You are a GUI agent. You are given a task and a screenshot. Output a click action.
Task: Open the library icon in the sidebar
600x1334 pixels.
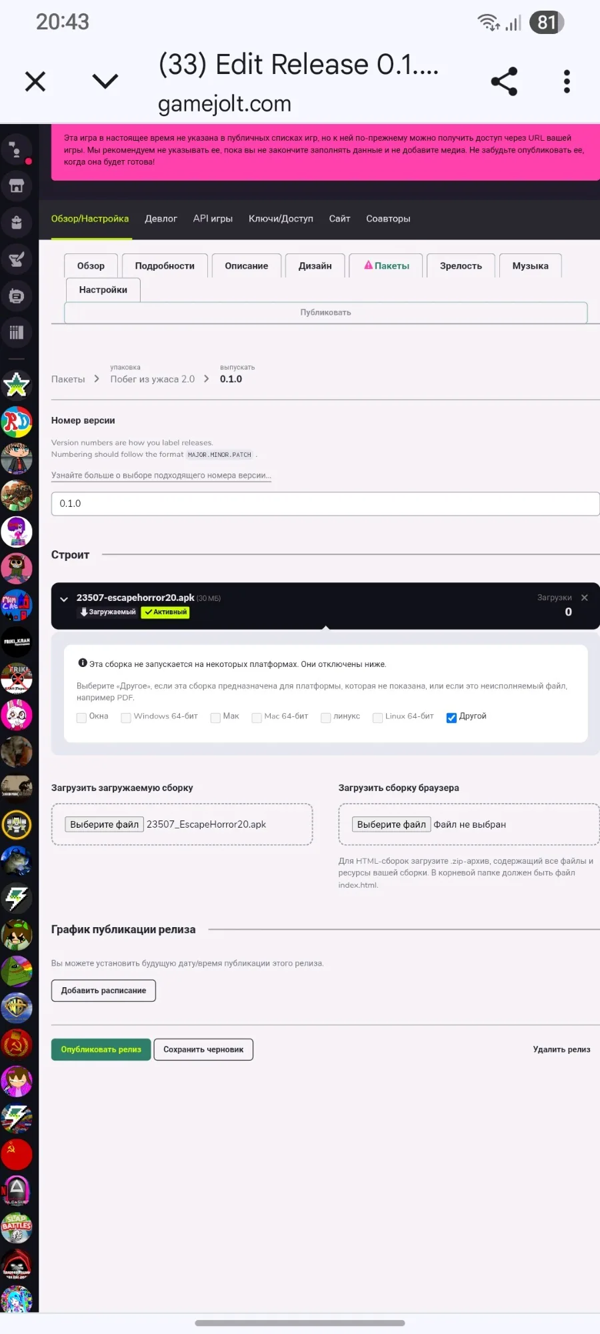pyautogui.click(x=17, y=331)
